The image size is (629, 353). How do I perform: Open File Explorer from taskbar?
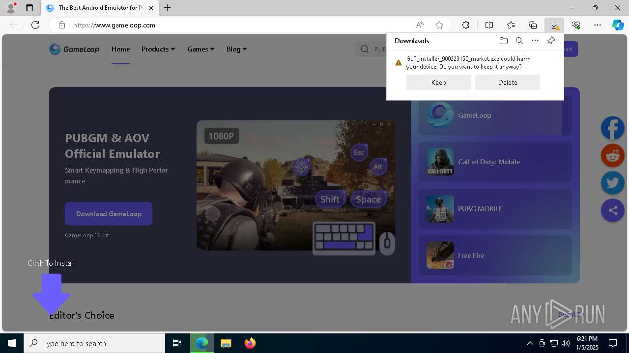point(226,343)
